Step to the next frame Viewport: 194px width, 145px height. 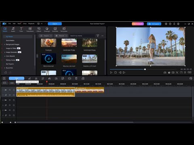[124, 72]
